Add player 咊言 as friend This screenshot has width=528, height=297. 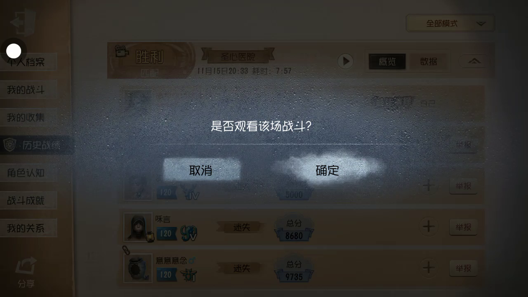(x=429, y=226)
